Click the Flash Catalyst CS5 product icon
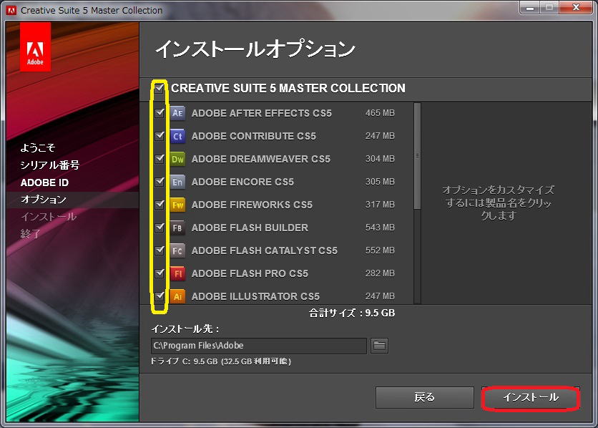This screenshot has height=428, width=598. click(x=177, y=251)
